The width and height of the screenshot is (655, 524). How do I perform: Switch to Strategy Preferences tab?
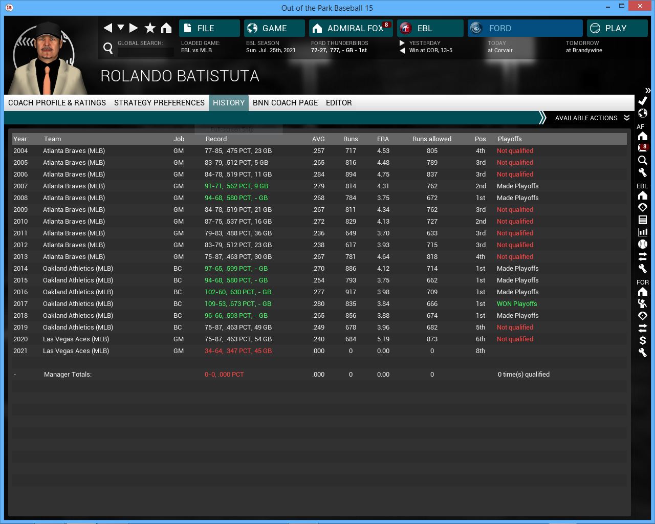tap(159, 103)
